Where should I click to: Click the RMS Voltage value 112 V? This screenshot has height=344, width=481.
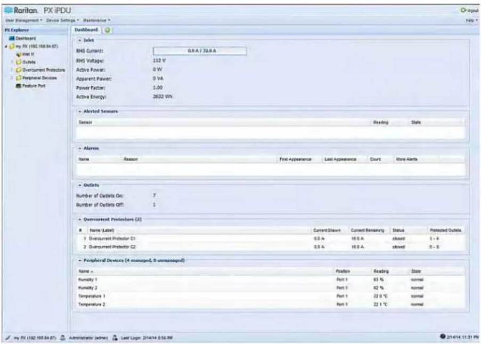coord(159,60)
